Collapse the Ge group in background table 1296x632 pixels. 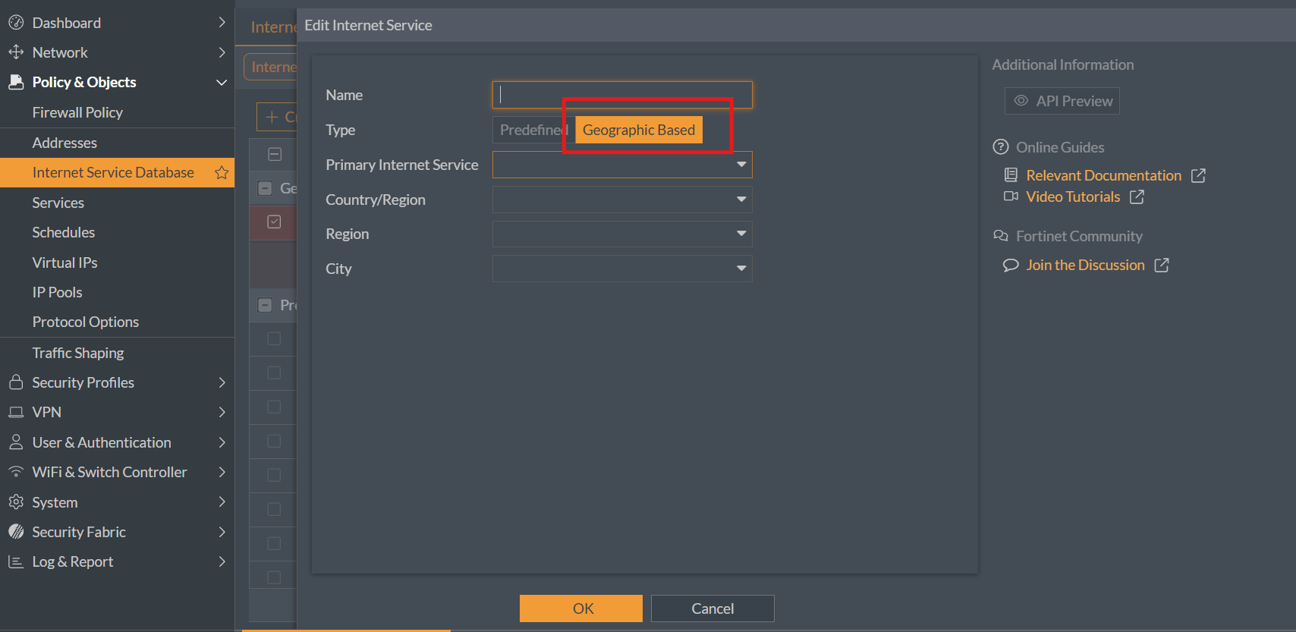(x=265, y=188)
